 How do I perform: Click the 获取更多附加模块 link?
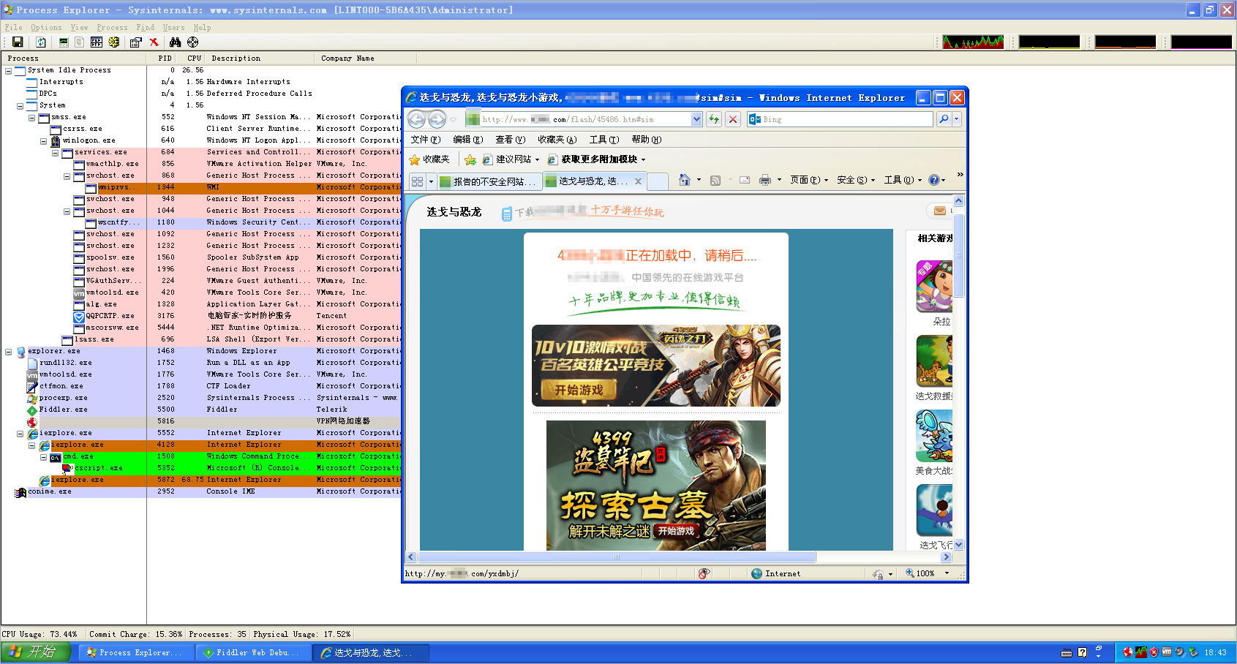(597, 159)
